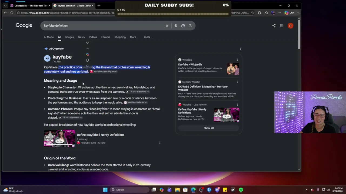This screenshot has height=194, width=346.
Task: Expand the More search filters dropdown
Action: point(134,37)
